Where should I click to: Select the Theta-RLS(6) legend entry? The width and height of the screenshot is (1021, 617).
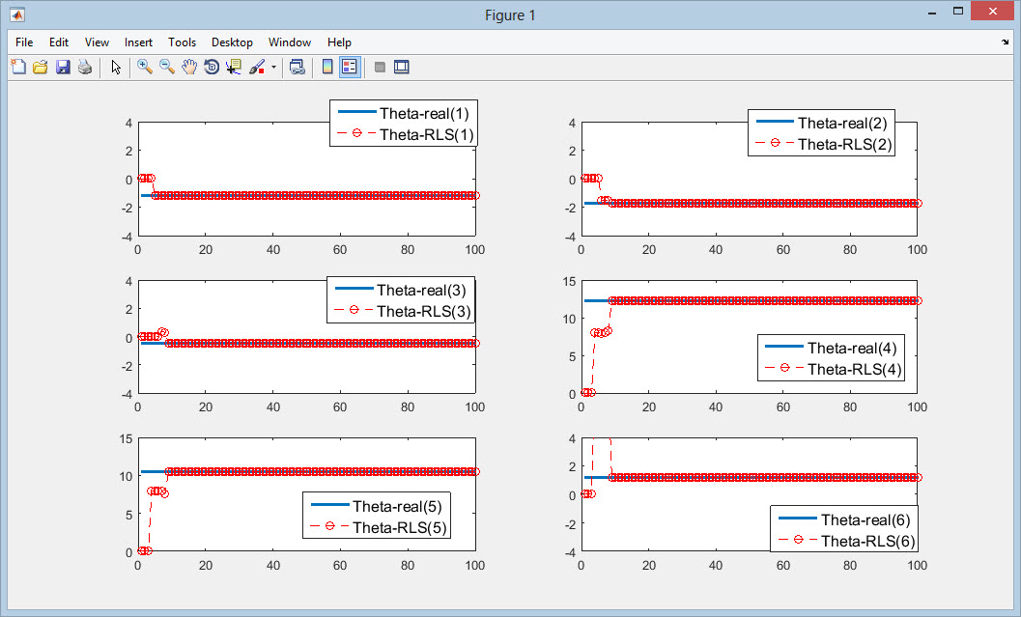(844, 541)
